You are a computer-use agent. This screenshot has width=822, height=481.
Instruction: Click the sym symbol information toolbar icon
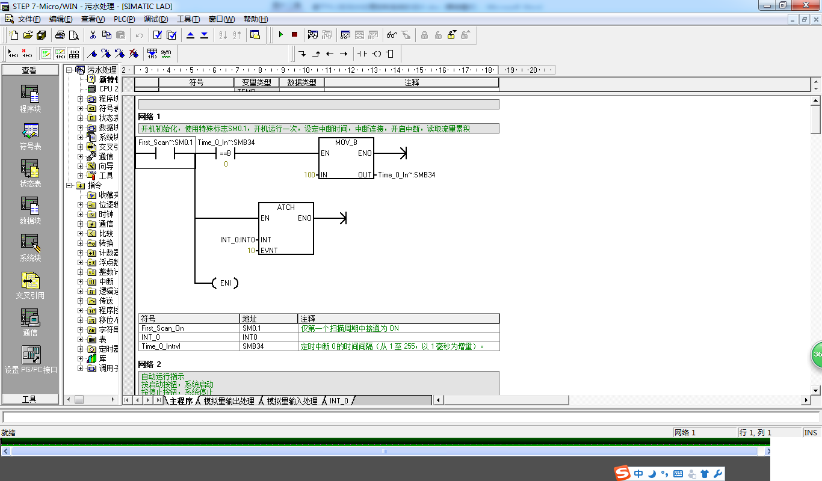[166, 54]
